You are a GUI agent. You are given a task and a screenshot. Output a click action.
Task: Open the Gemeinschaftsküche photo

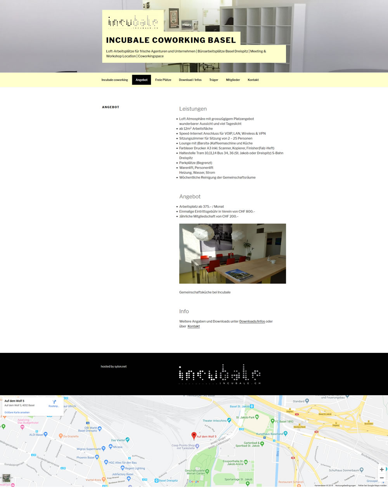(x=232, y=253)
